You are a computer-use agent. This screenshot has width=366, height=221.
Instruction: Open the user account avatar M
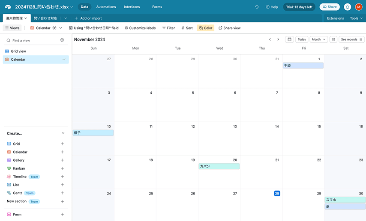(359, 7)
